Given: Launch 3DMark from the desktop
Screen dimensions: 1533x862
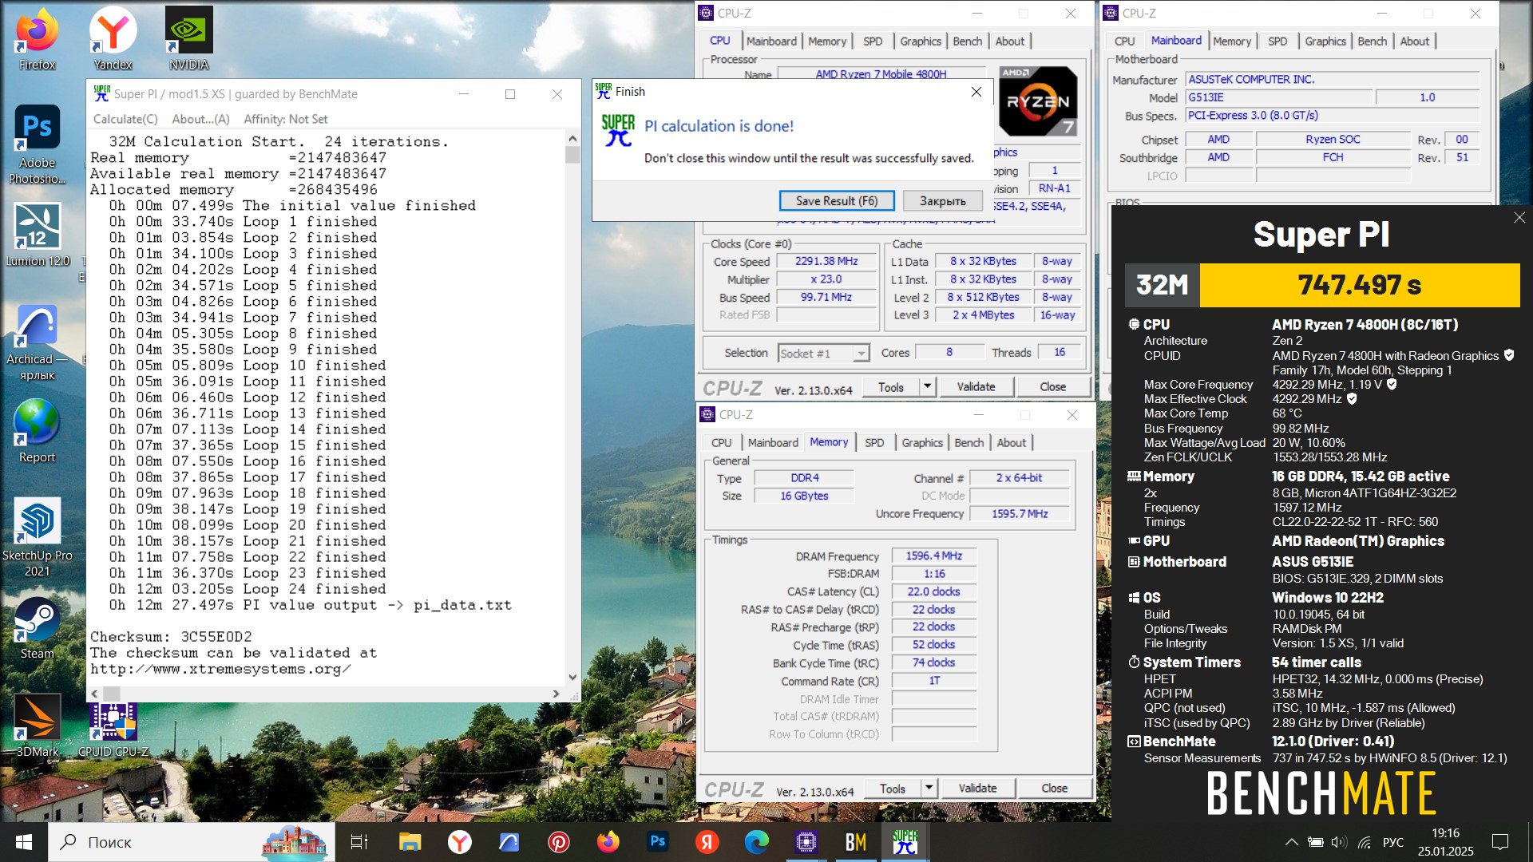Looking at the screenshot, I should [38, 725].
